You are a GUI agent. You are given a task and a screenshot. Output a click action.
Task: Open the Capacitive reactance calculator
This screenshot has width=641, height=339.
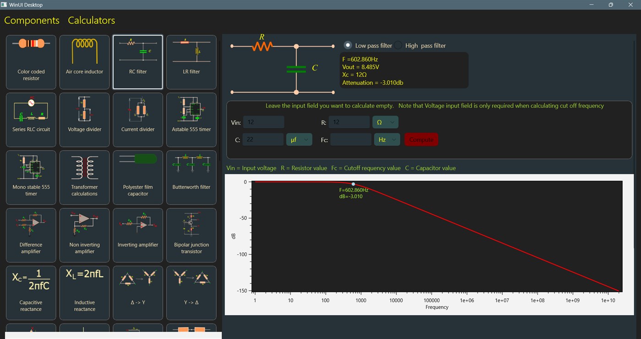(x=31, y=293)
